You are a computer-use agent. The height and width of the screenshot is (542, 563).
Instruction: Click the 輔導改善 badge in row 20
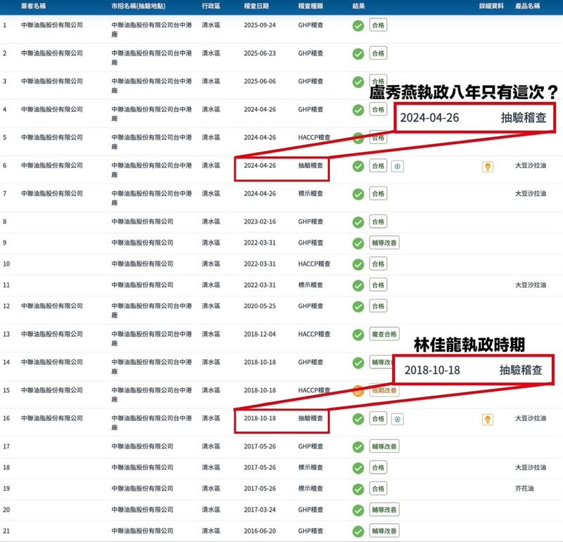(384, 510)
